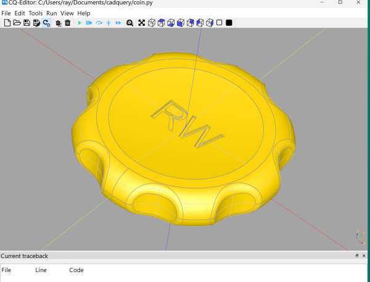This screenshot has height=282, width=370.
Task: Switch to solid shaded display mode
Action: pos(229,23)
